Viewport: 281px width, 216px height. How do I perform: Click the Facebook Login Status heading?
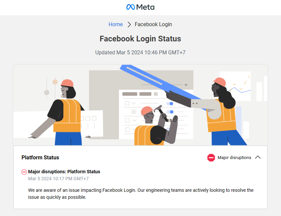(x=140, y=39)
